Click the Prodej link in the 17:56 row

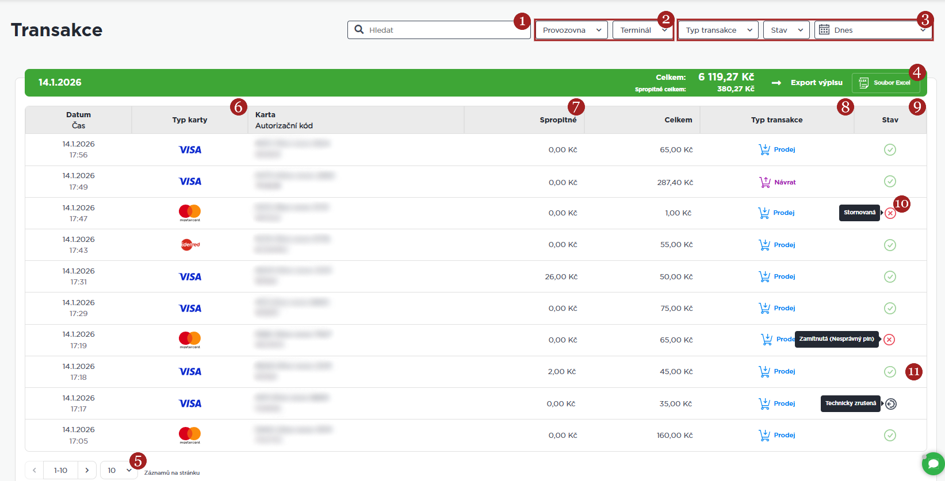tap(784, 150)
